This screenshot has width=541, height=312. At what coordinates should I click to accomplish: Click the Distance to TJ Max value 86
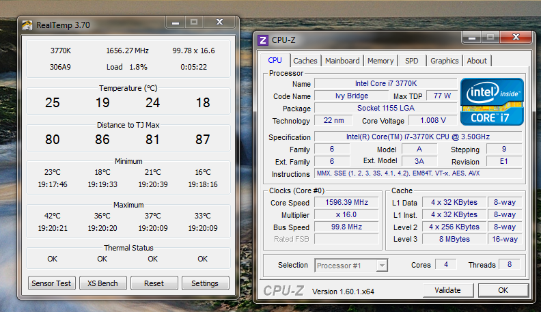click(x=102, y=140)
